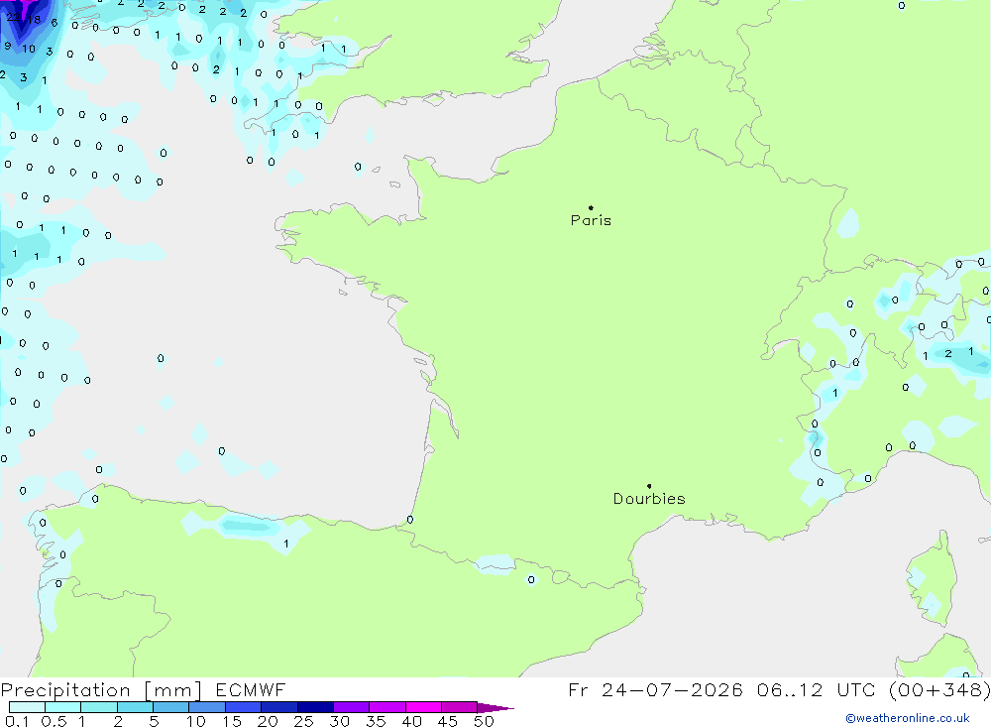Click the Dourbies location label
This screenshot has height=727, width=991.
pyautogui.click(x=649, y=499)
